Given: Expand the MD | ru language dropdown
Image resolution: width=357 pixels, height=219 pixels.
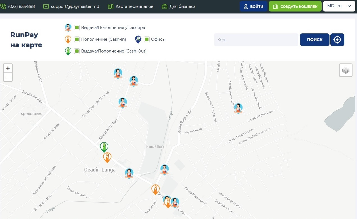Looking at the screenshot, I should 339,6.
